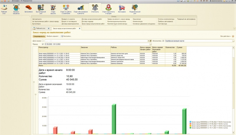
Task: Click the favorites star in title bar
Action: (x=188, y=1)
